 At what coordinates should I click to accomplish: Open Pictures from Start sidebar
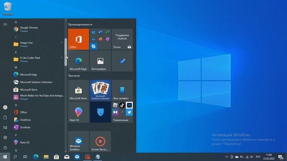click(5, 127)
